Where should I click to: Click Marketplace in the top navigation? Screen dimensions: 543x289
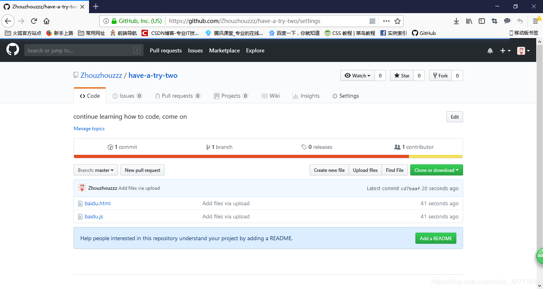(224, 50)
